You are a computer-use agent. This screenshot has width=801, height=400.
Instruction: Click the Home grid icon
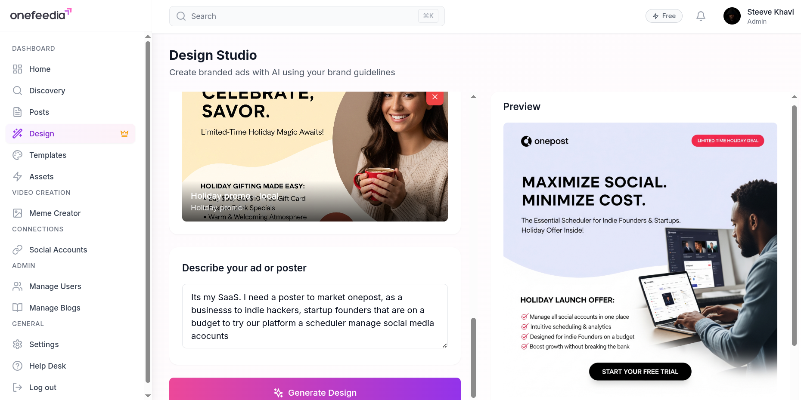(x=17, y=69)
